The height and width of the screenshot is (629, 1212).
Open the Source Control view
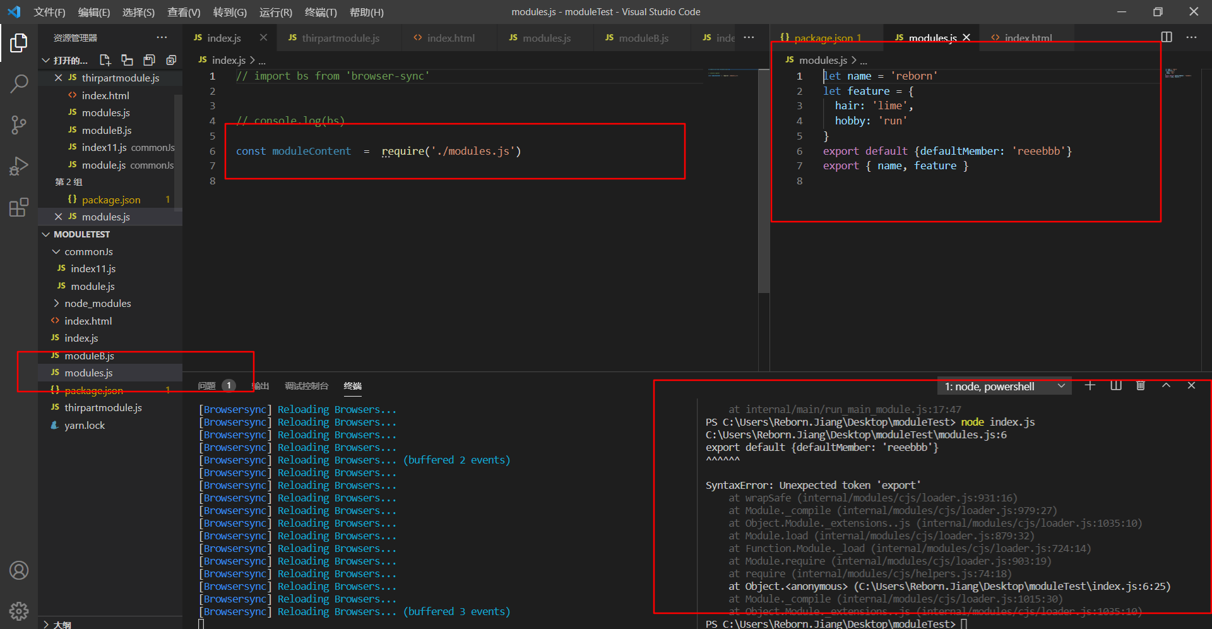[19, 124]
